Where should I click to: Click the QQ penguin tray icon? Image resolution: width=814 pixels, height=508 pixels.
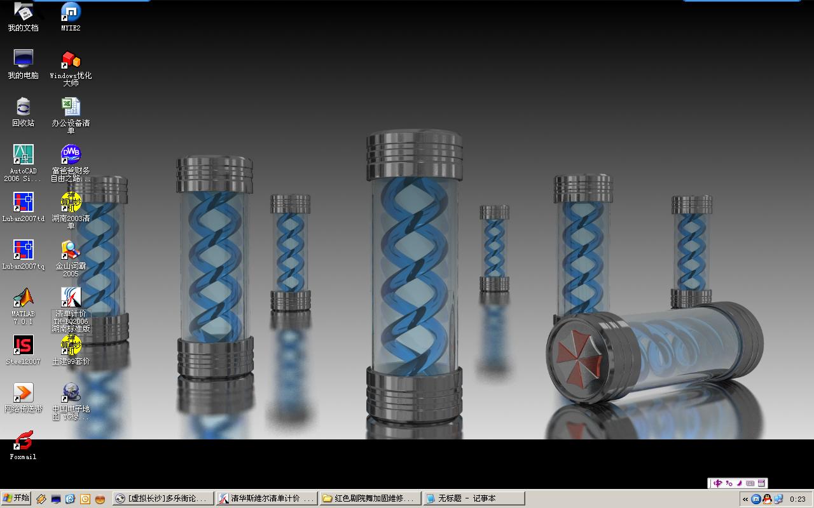[767, 499]
